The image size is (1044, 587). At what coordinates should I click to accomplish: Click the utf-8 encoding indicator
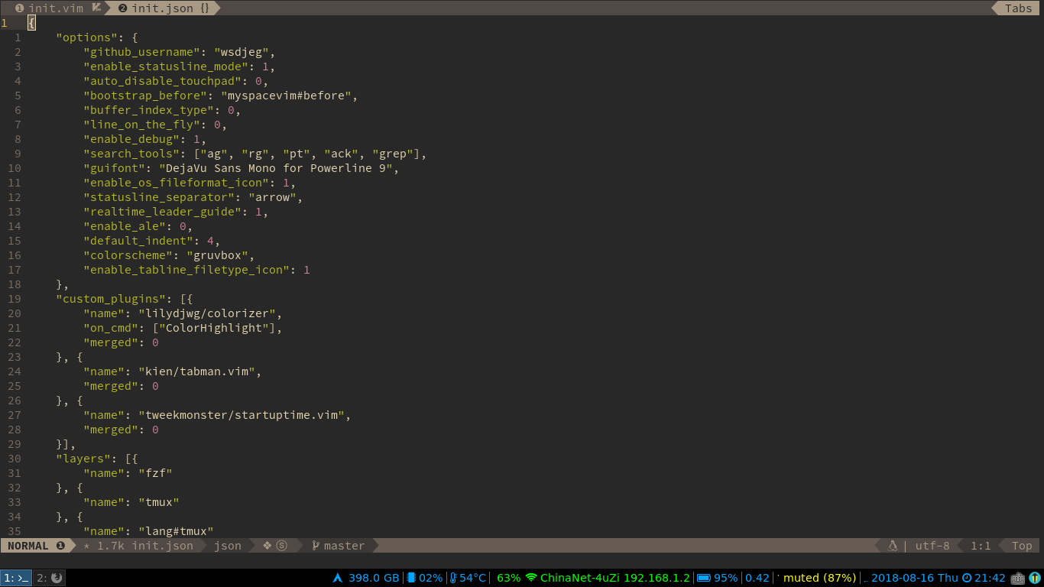(x=932, y=546)
